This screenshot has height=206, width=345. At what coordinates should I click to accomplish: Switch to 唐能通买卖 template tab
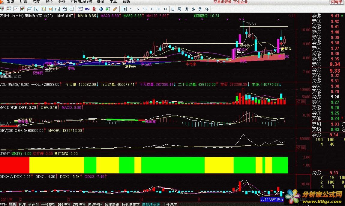click(x=151, y=204)
